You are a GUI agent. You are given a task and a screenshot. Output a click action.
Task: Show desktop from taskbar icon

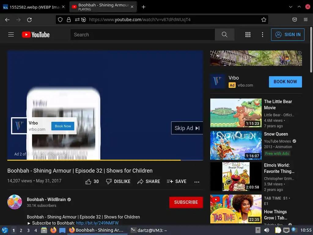click(62, 230)
